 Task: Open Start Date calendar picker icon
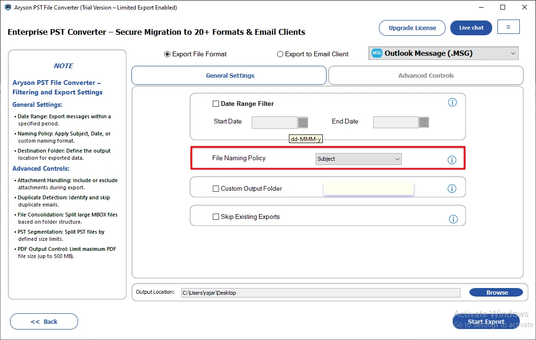(303, 122)
